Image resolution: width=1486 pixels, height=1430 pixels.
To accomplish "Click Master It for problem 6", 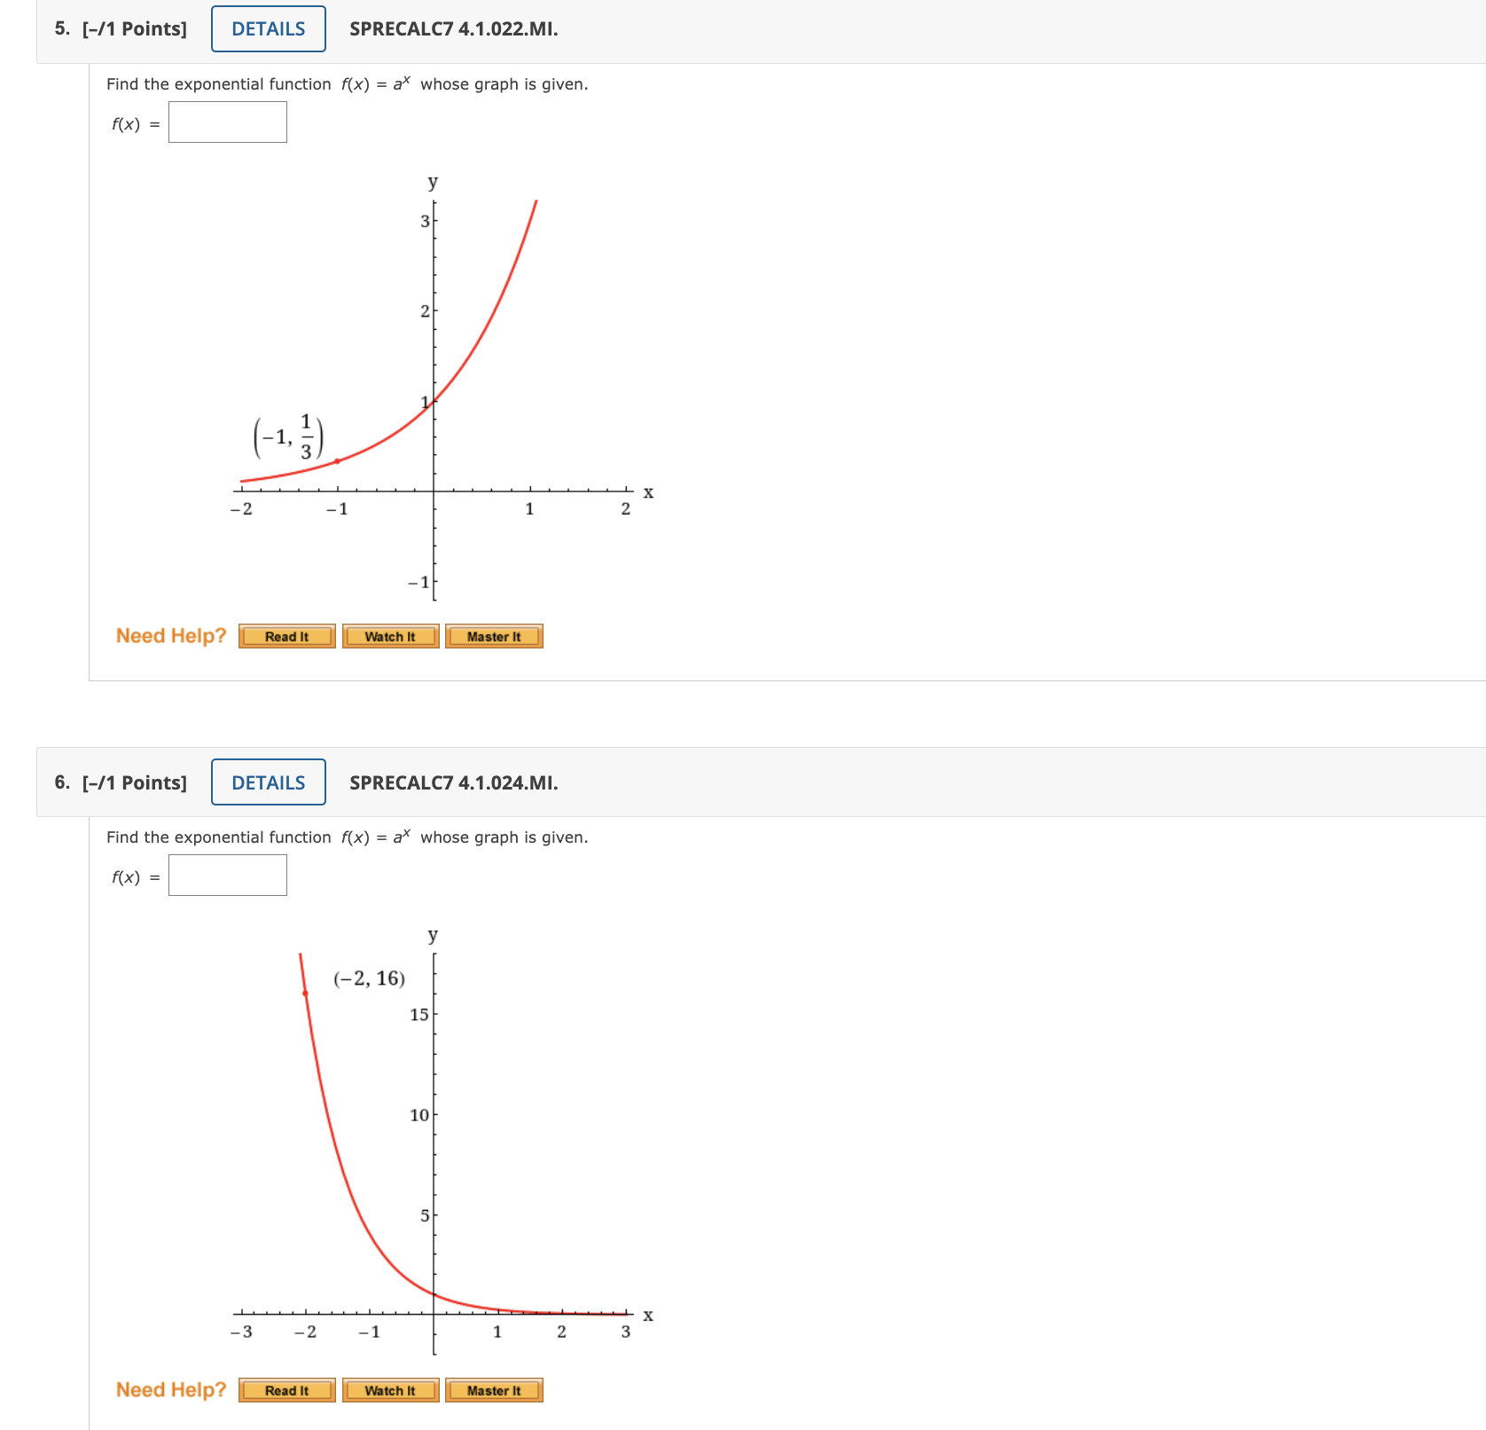I will coord(494,1390).
